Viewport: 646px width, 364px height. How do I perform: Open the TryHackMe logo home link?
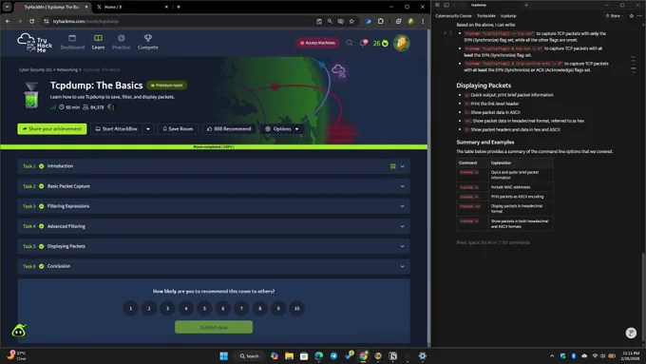click(34, 43)
